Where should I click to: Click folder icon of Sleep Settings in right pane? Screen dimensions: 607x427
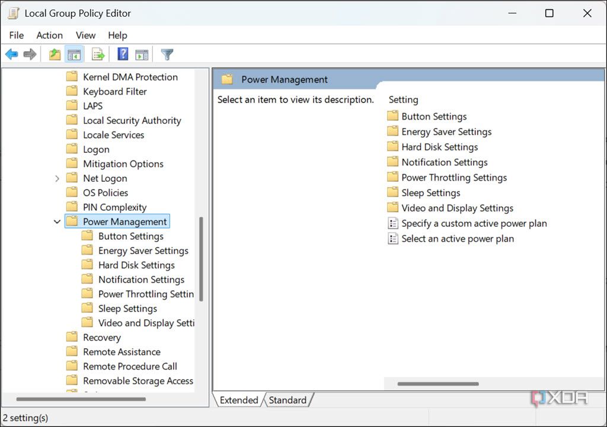[392, 192]
